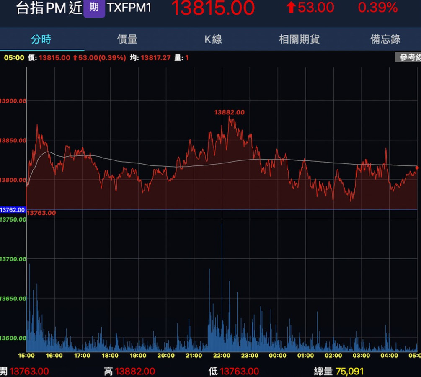Click the 13815.00 latest price in header
Viewport: 421px width, 377px height.
point(213,8)
